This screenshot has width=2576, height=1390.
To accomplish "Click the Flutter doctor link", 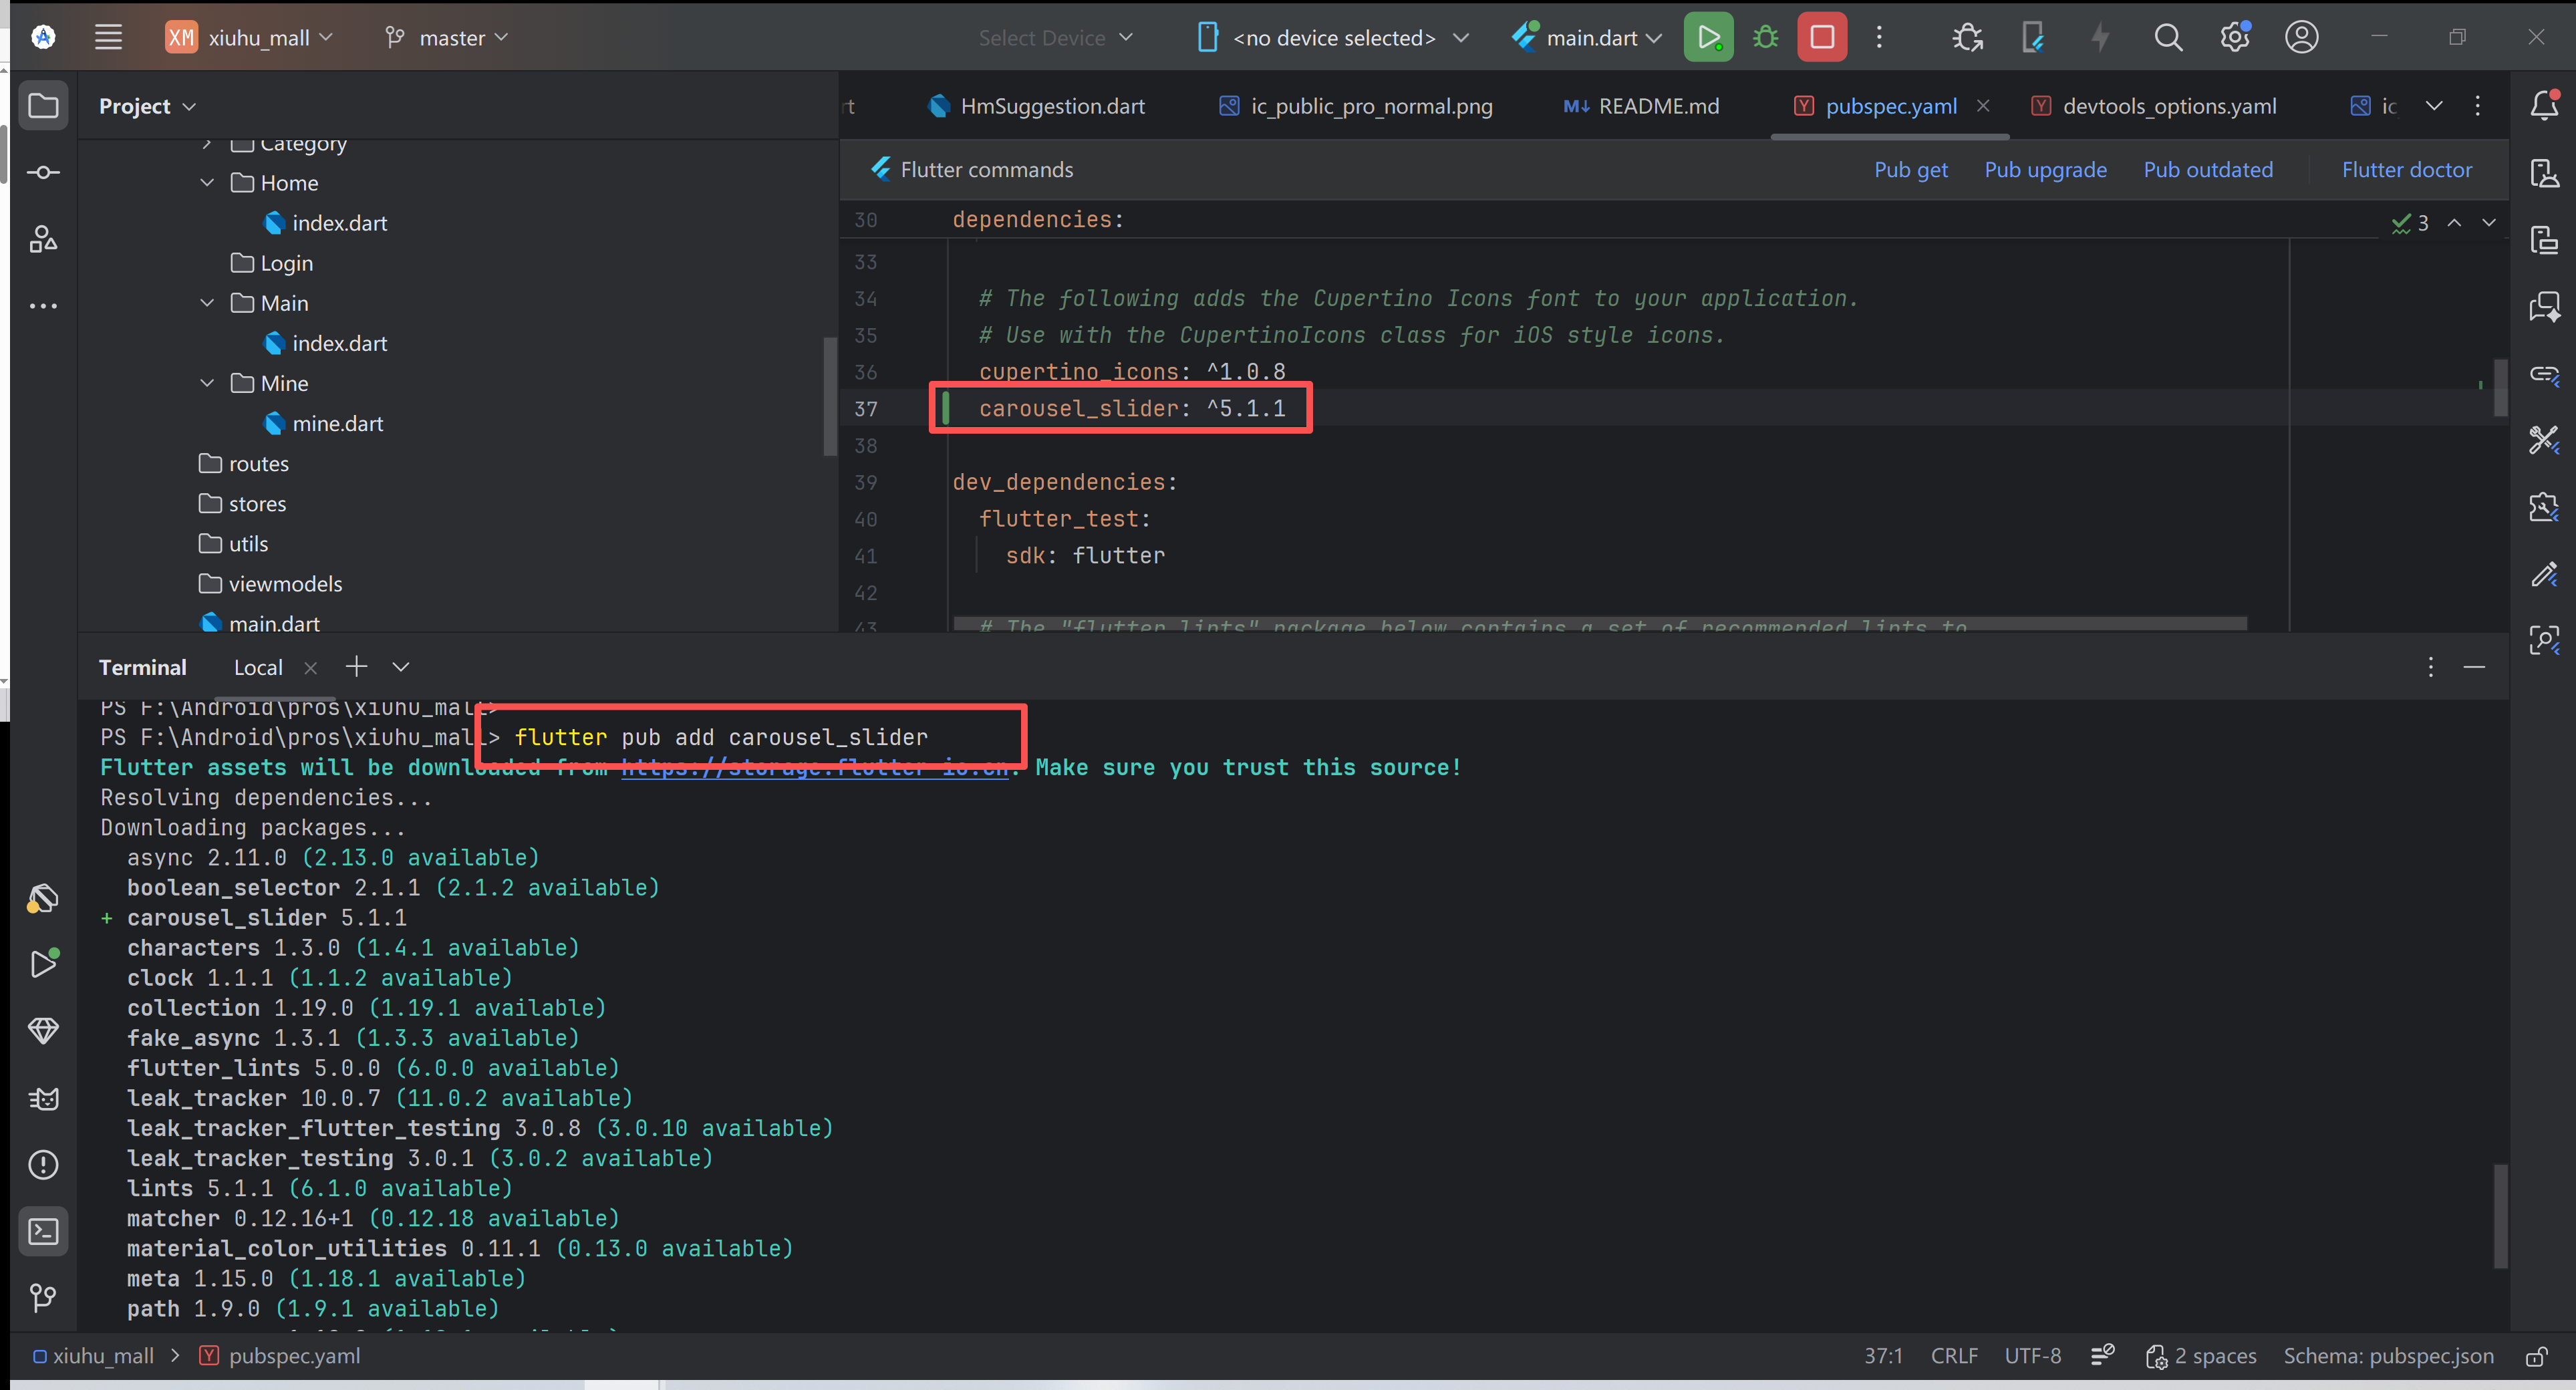I will pyautogui.click(x=2406, y=170).
